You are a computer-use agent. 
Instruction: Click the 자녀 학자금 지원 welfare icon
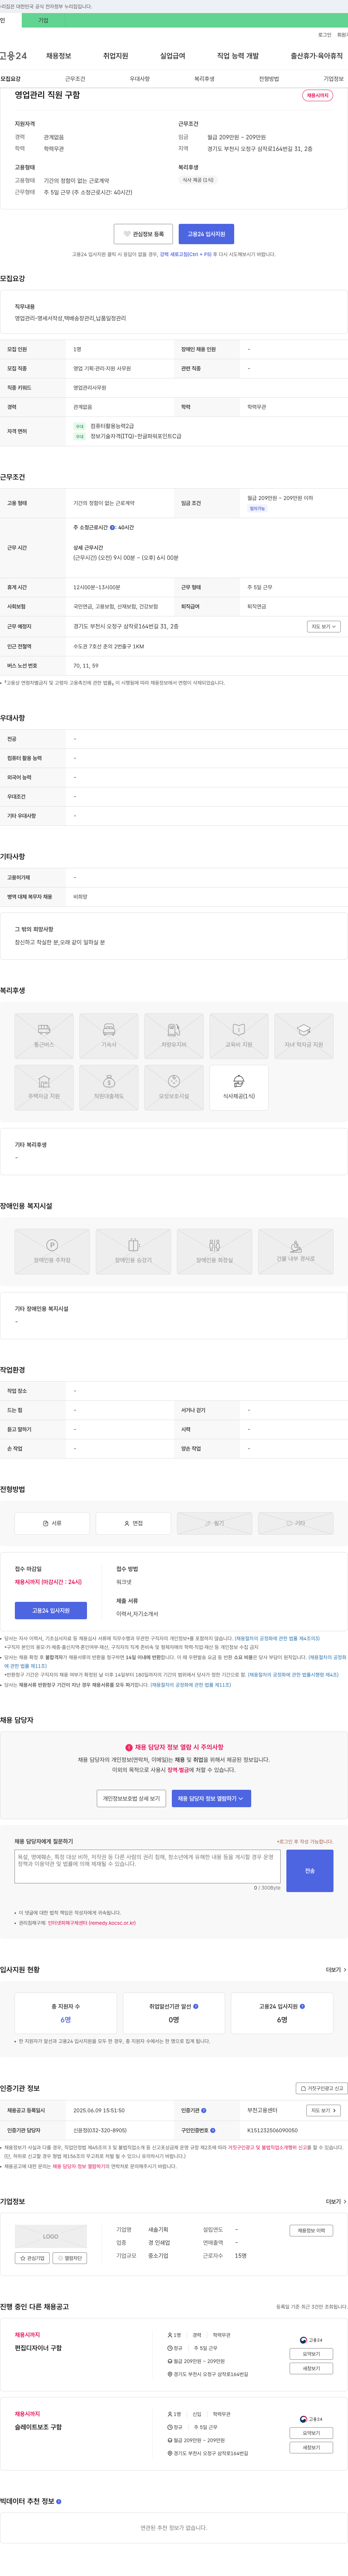tap(304, 1036)
